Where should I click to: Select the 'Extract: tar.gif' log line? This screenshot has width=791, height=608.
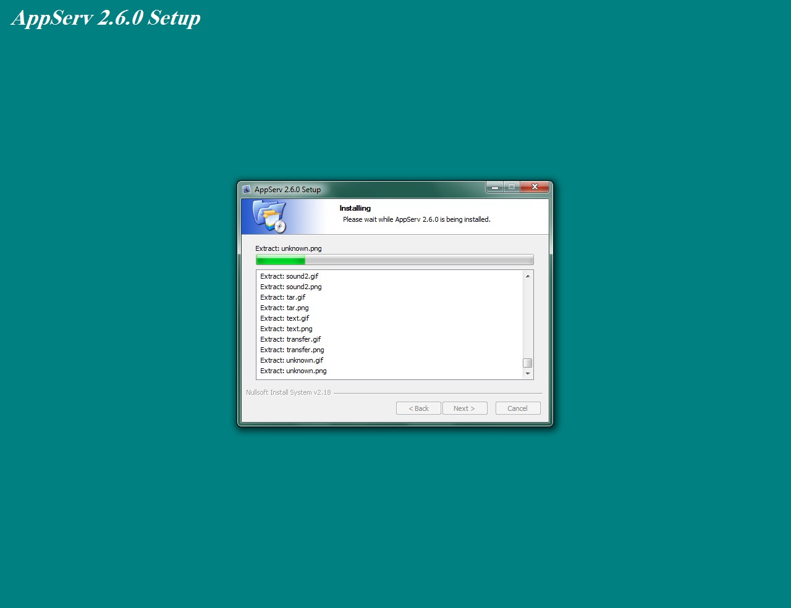coord(283,297)
